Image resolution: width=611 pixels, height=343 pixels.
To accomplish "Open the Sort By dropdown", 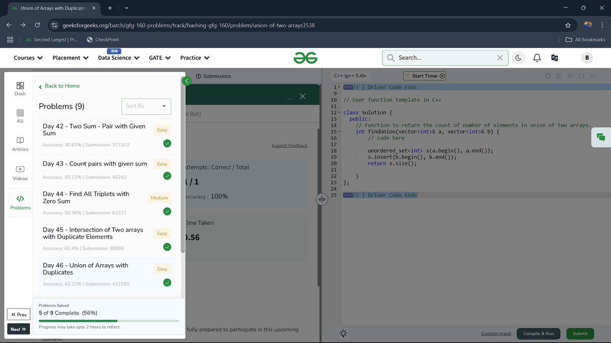I will tap(146, 106).
